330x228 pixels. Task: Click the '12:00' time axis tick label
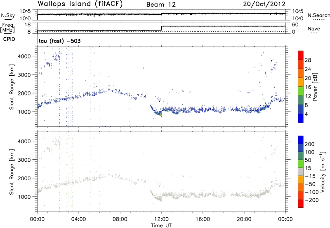pyautogui.click(x=161, y=219)
